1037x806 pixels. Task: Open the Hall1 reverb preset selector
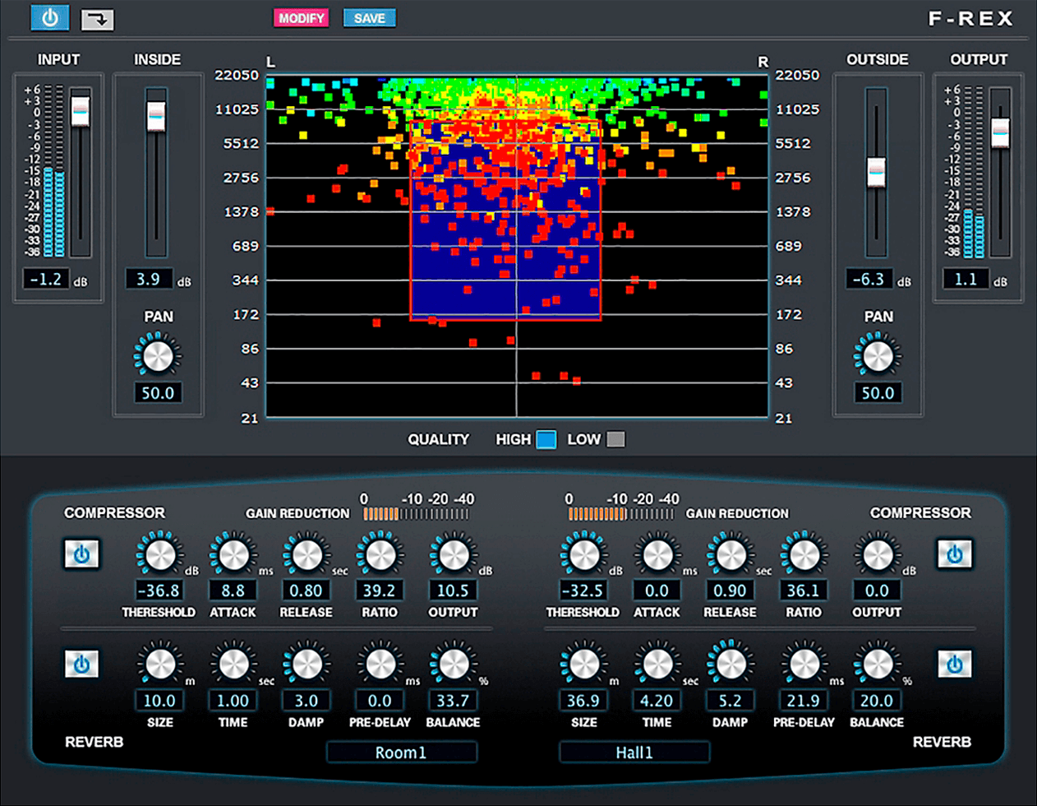[634, 753]
